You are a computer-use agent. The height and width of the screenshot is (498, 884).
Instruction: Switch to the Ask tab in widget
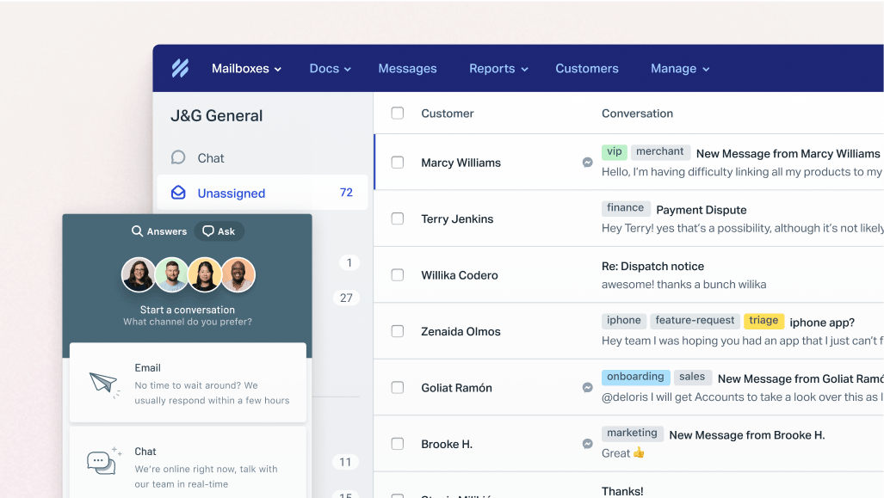[219, 231]
